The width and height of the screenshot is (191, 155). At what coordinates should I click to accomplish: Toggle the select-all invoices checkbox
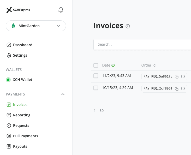(96, 65)
